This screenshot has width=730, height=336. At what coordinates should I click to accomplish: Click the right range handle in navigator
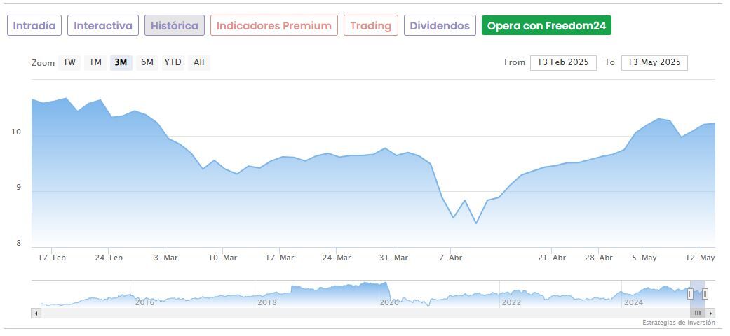click(705, 294)
